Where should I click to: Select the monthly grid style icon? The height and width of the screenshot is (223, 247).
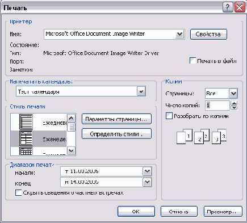click(26, 151)
